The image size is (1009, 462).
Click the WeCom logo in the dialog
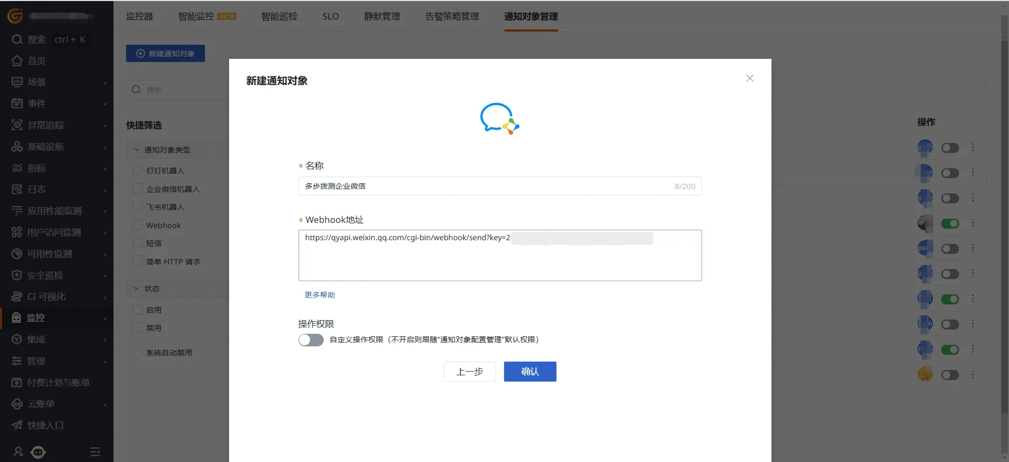pos(499,119)
